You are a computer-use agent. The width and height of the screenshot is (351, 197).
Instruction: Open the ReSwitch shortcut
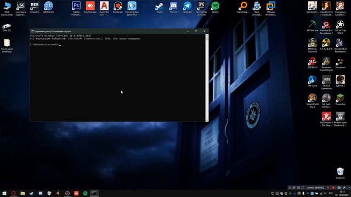pos(35,7)
